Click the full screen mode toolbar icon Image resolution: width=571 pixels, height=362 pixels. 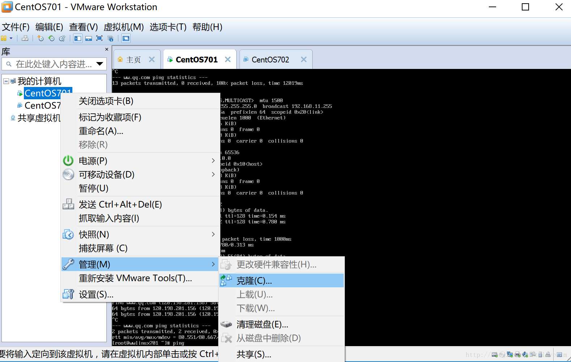tap(100, 38)
